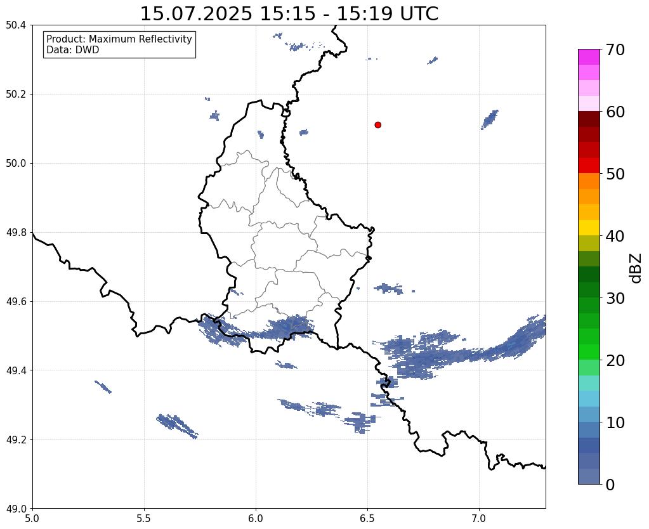Pick the light blue colorbar segment above 10
The image size is (649, 529).
(x=589, y=414)
